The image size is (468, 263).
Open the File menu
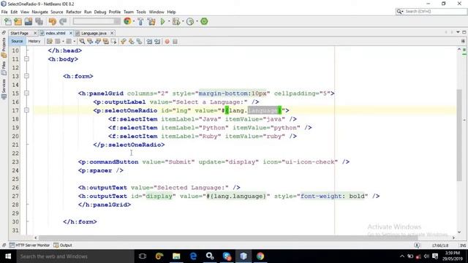(x=4, y=12)
